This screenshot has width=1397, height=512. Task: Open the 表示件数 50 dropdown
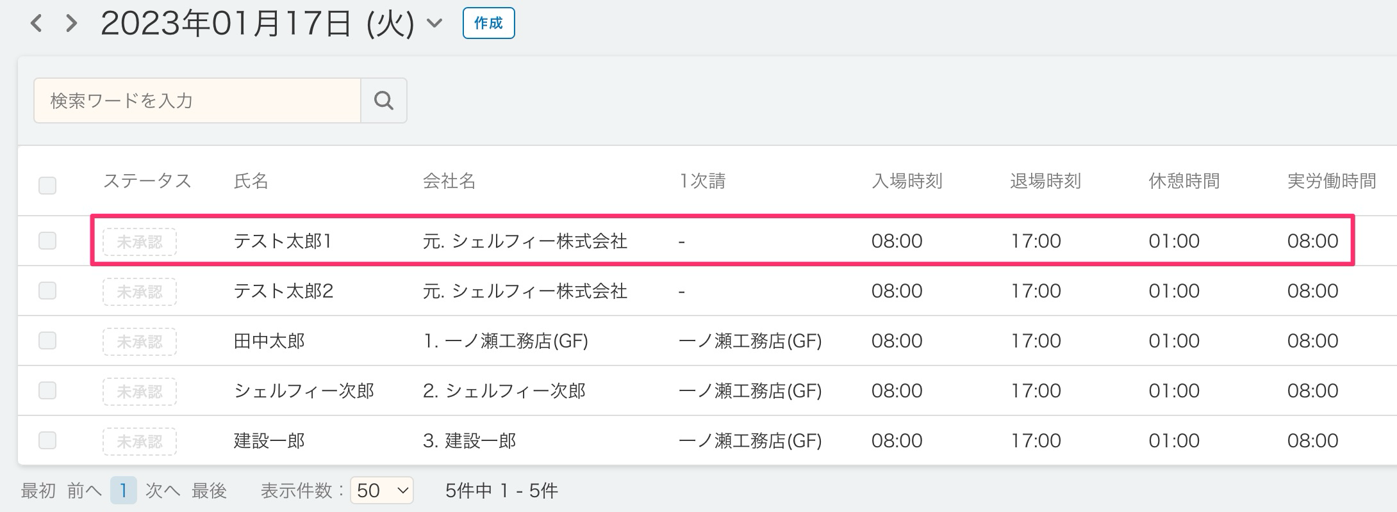point(382,491)
